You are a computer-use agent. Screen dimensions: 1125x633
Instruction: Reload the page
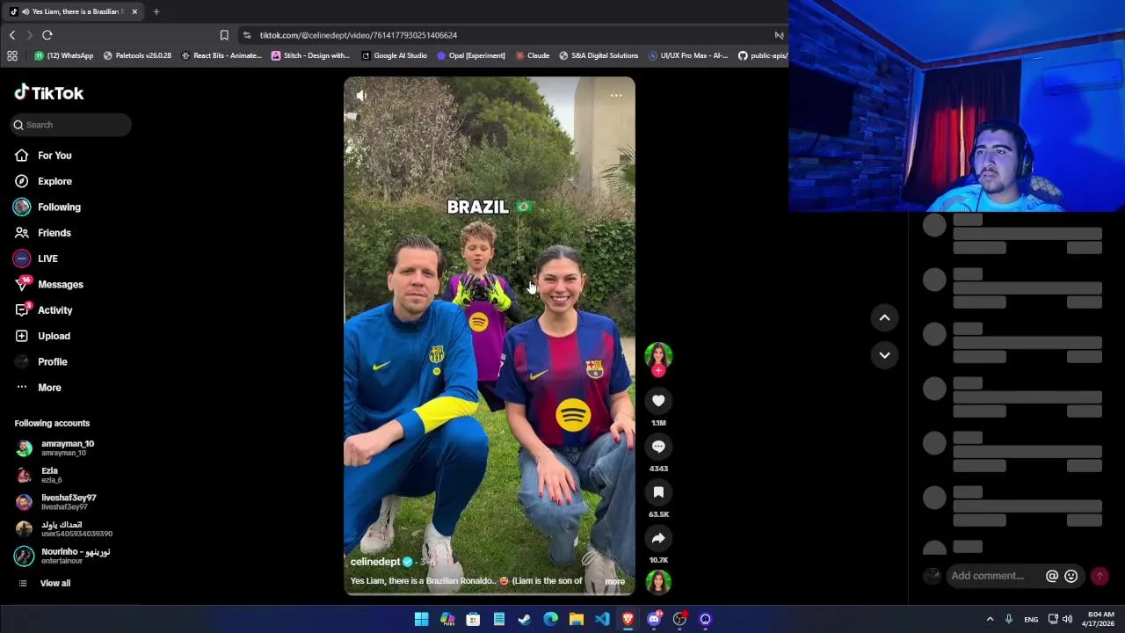(x=47, y=35)
